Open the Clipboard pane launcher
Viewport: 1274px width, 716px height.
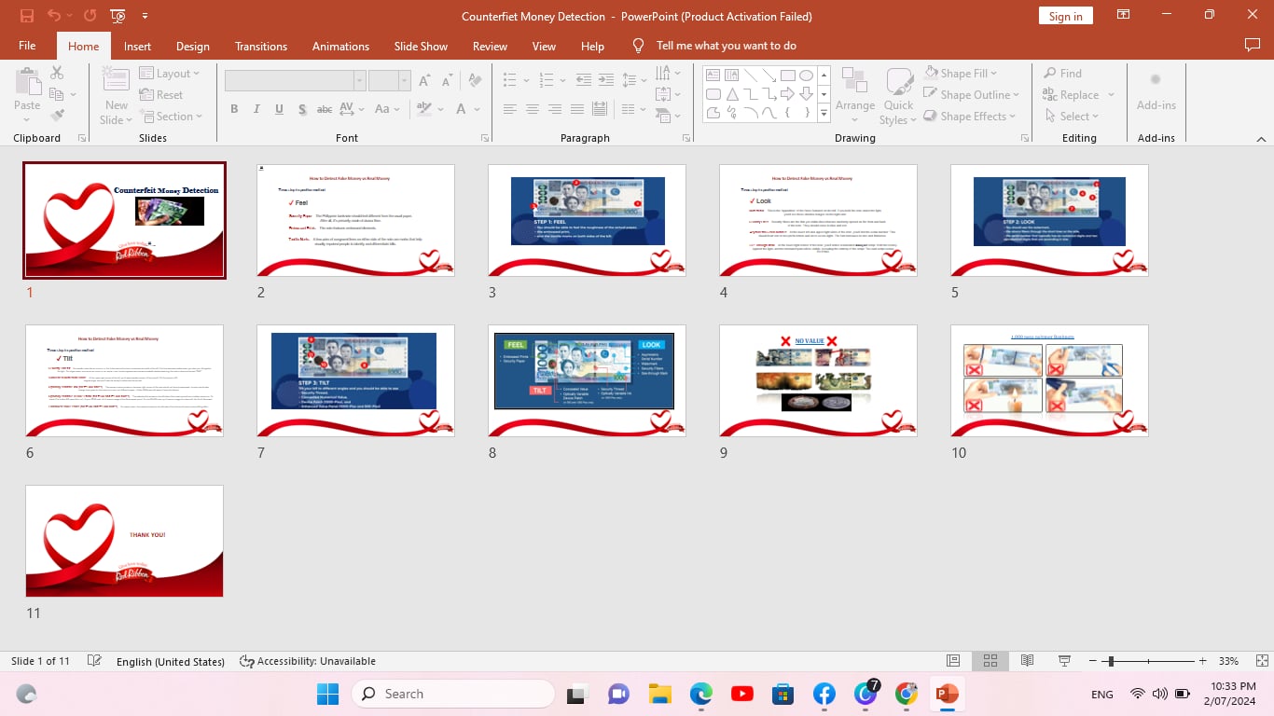pos(82,138)
